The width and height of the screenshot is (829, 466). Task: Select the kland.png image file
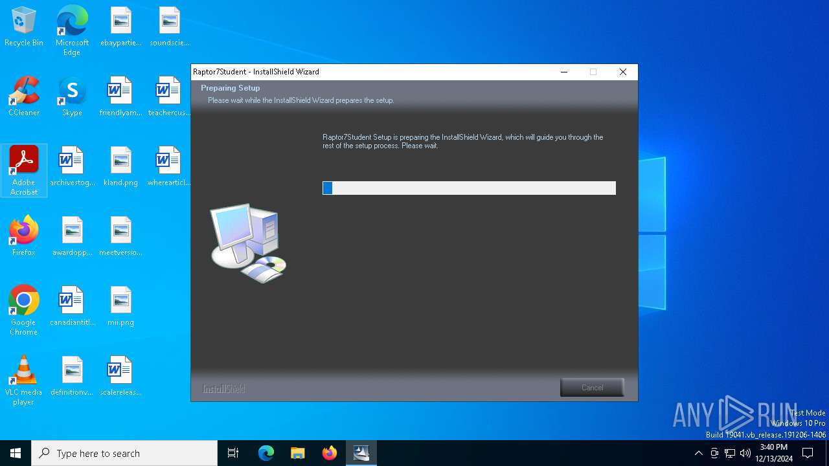click(120, 167)
